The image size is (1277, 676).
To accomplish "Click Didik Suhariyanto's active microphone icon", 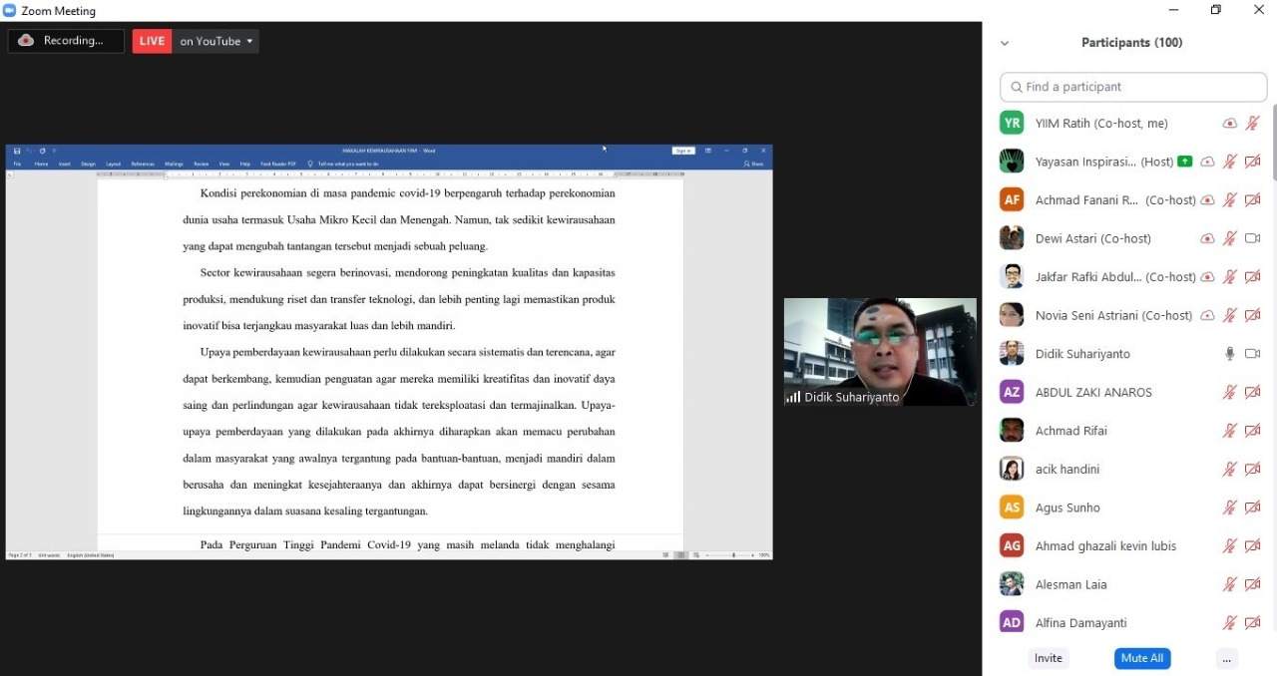I will click(x=1230, y=354).
